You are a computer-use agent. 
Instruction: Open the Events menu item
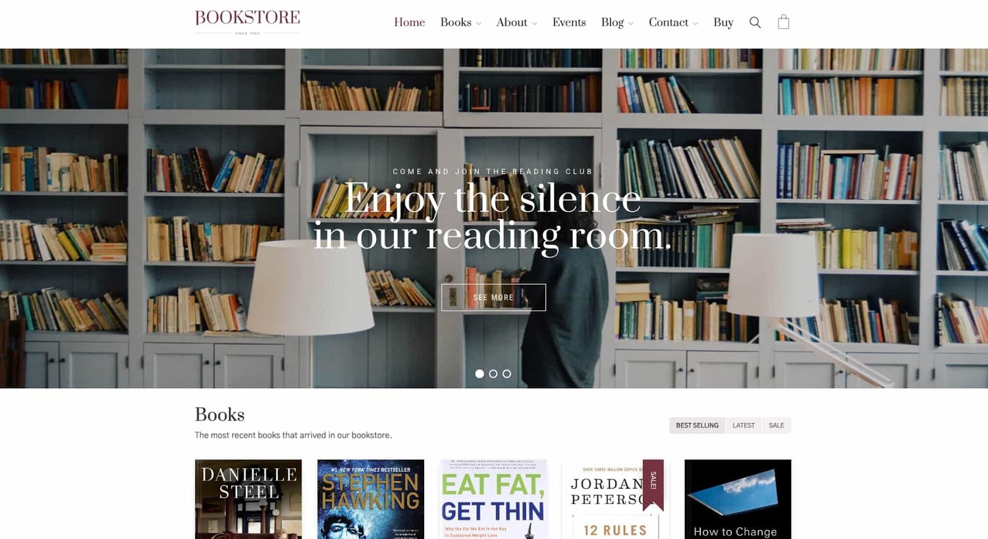tap(569, 22)
